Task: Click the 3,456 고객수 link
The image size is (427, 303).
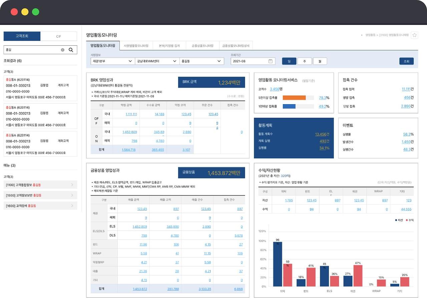Action: coord(275,89)
